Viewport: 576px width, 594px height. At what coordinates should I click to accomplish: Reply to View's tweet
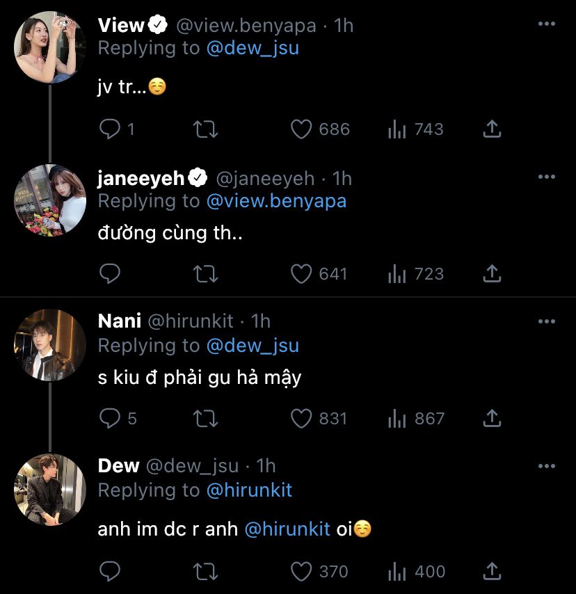pos(111,129)
